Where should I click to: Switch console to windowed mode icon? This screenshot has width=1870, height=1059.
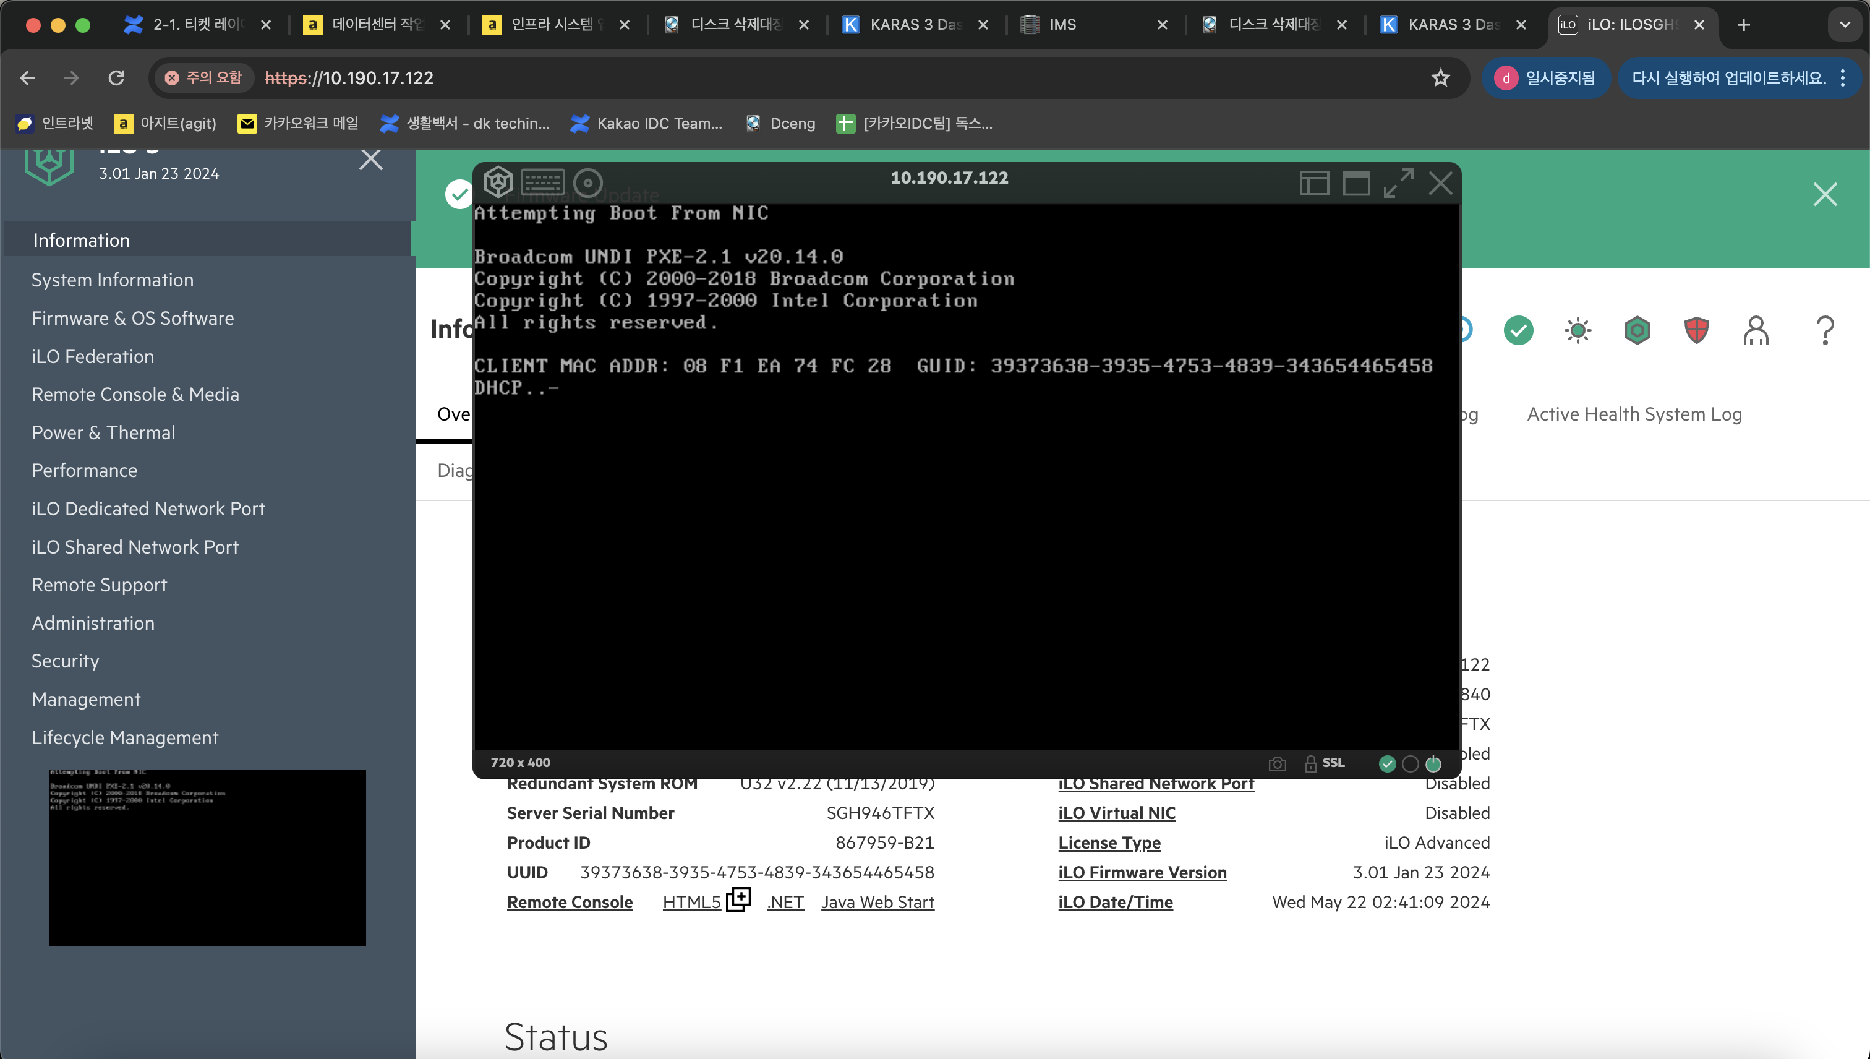[1356, 183]
